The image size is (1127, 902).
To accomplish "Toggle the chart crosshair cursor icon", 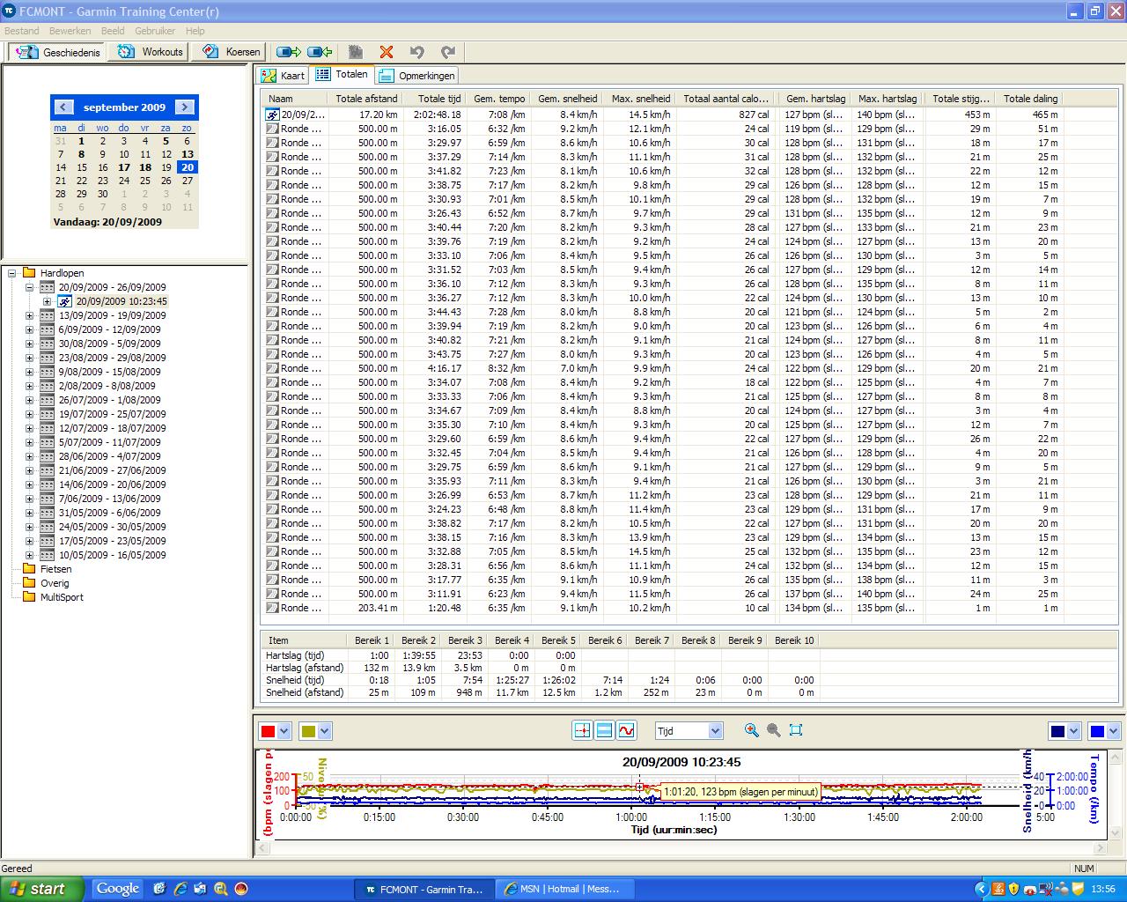I will [x=582, y=730].
